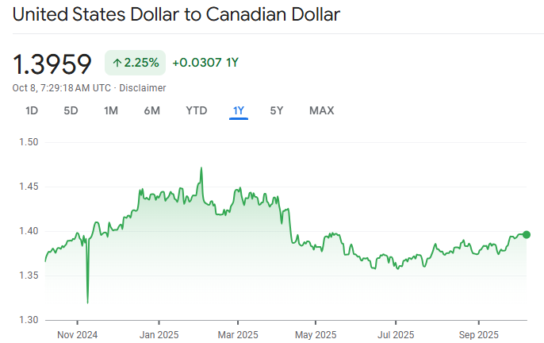Image resolution: width=544 pixels, height=343 pixels.
Task: Click the active 1Y tab
Action: pyautogui.click(x=239, y=110)
